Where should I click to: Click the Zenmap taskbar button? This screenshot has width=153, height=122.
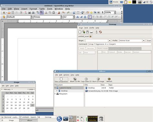coord(47,117)
